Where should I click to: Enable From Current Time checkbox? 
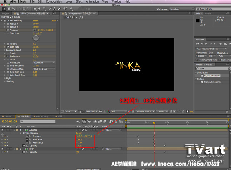[197, 60]
